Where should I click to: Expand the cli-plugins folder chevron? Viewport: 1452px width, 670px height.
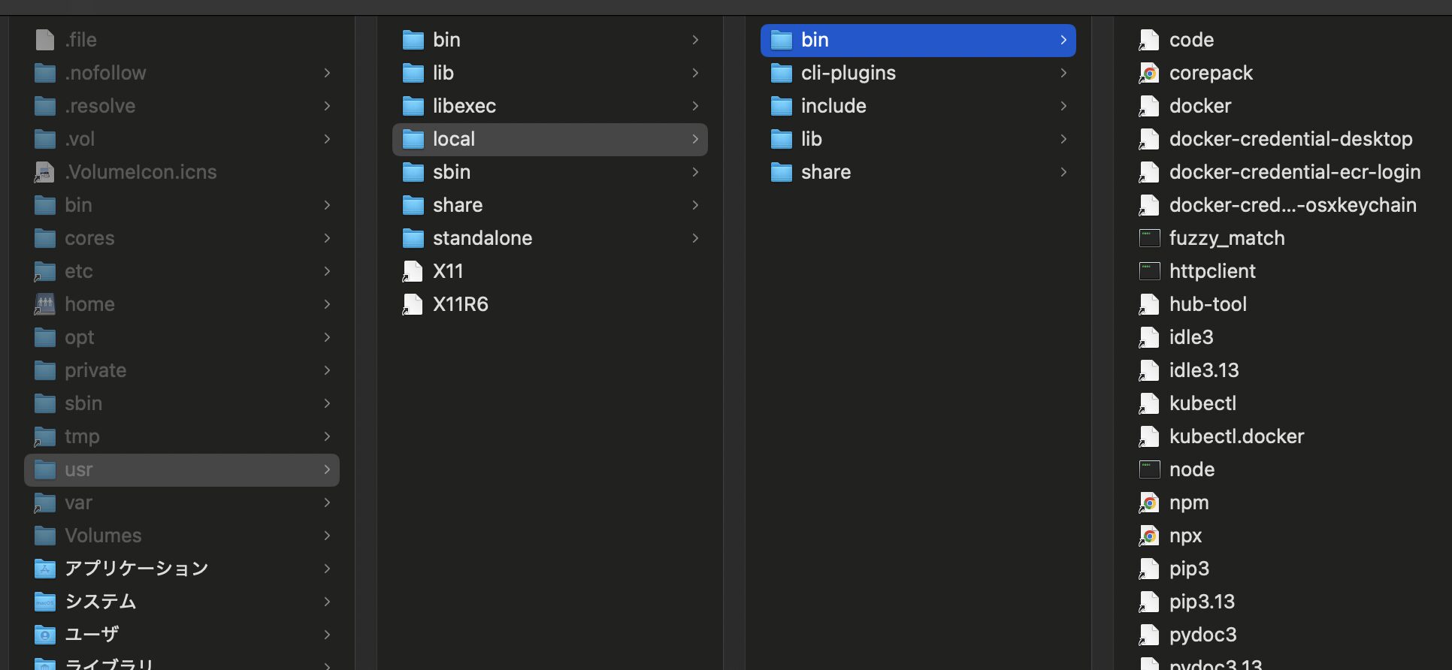1063,73
